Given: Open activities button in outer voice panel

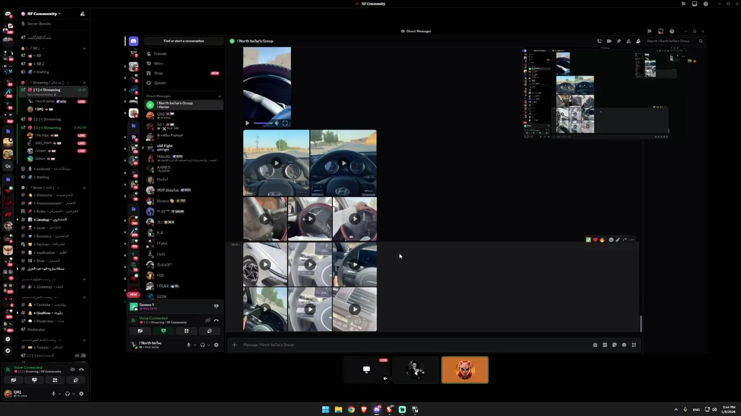Looking at the screenshot, I should coord(55,380).
